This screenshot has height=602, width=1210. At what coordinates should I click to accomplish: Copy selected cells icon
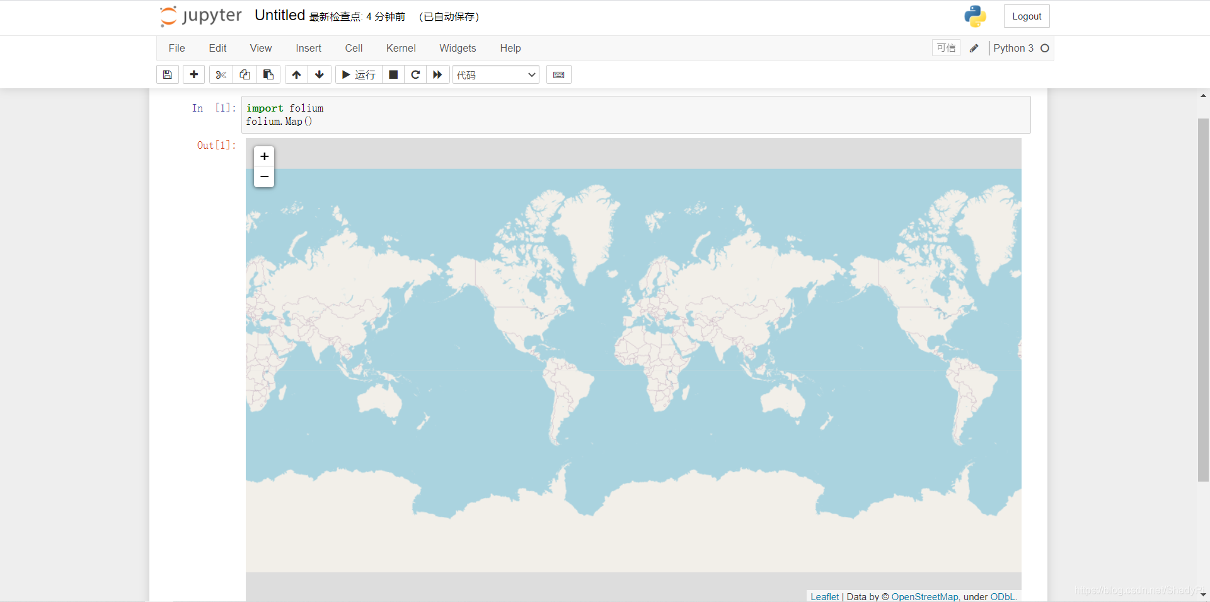[x=245, y=75]
